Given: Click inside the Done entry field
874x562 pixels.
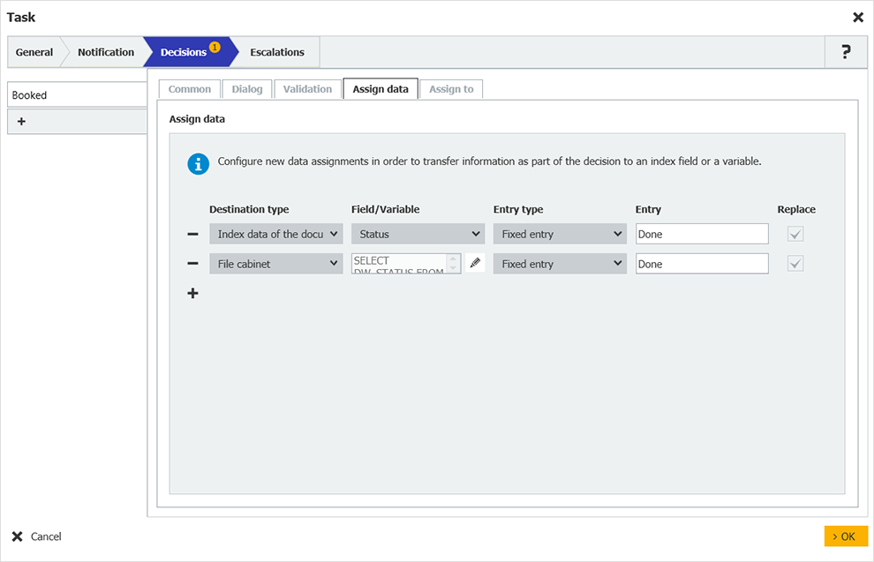Looking at the screenshot, I should point(701,233).
